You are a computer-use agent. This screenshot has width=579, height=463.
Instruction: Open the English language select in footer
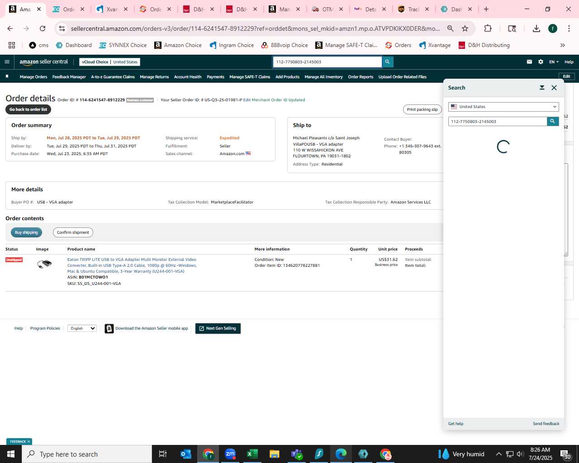coord(82,328)
